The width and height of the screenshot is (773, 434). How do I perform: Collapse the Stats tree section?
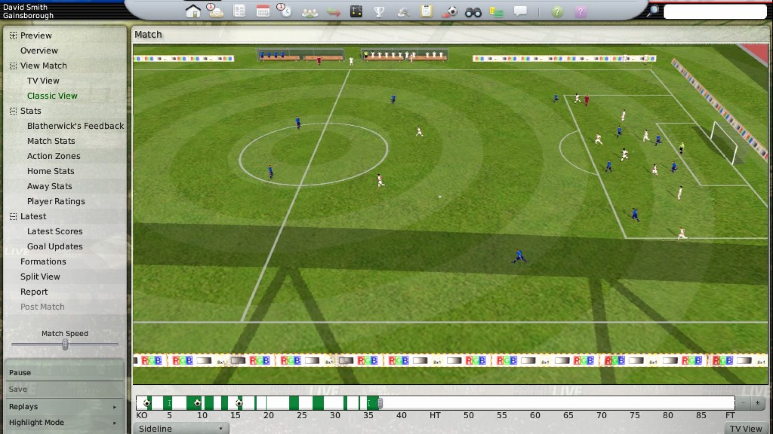click(x=13, y=111)
